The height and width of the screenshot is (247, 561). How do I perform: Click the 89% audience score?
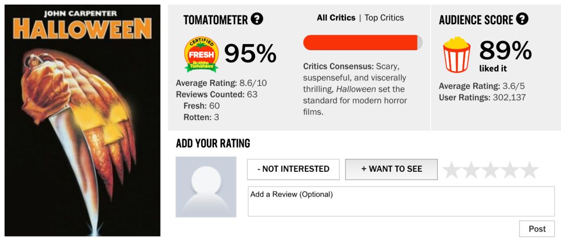505,51
